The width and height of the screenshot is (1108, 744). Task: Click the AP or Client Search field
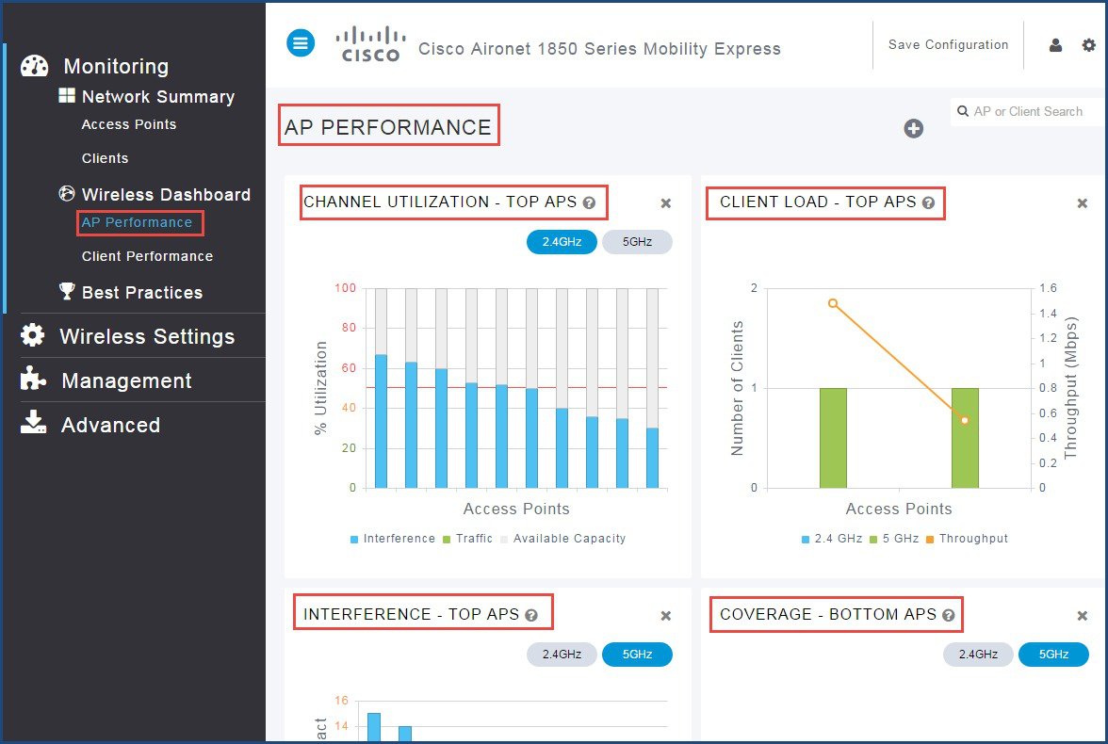[1027, 112]
